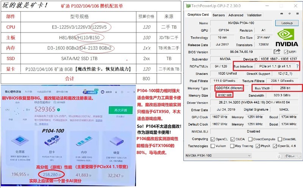Screen dimensions: 303x188
Task: Select the AI评测 tab in benchmark app
Action: point(28,92)
